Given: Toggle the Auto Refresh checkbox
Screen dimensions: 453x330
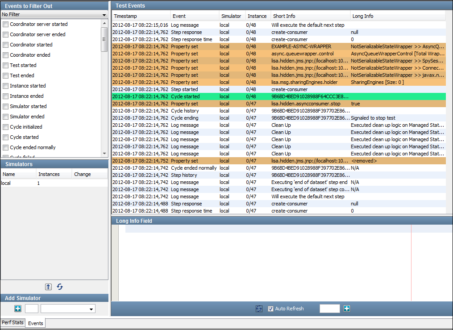Looking at the screenshot, I should [270, 309].
